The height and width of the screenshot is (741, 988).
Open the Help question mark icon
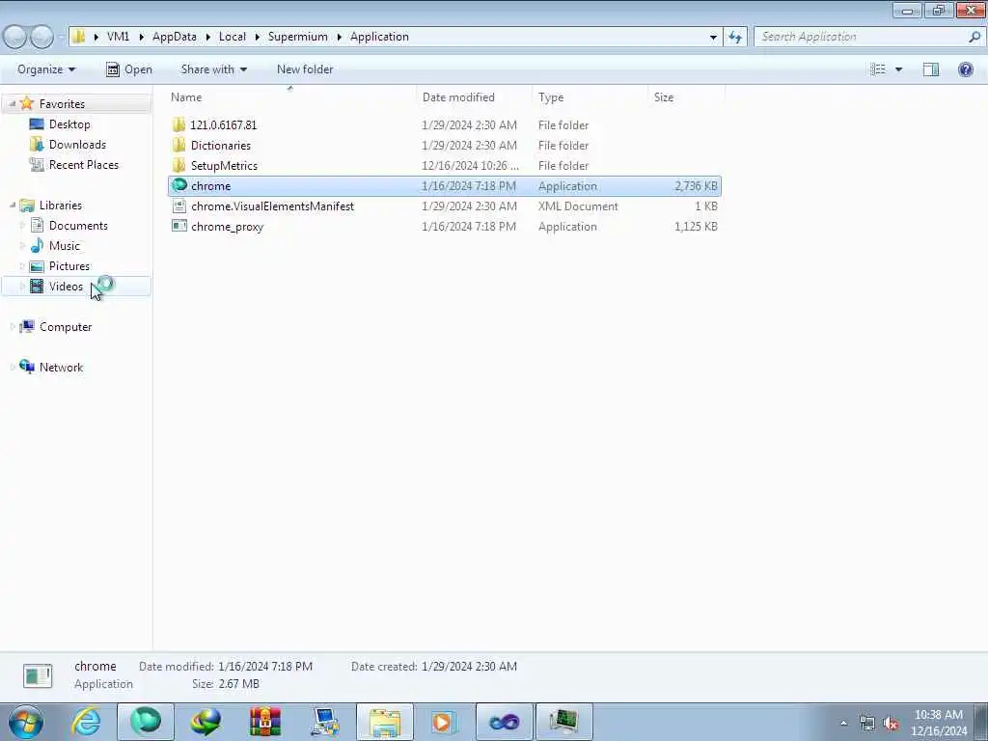click(x=965, y=69)
